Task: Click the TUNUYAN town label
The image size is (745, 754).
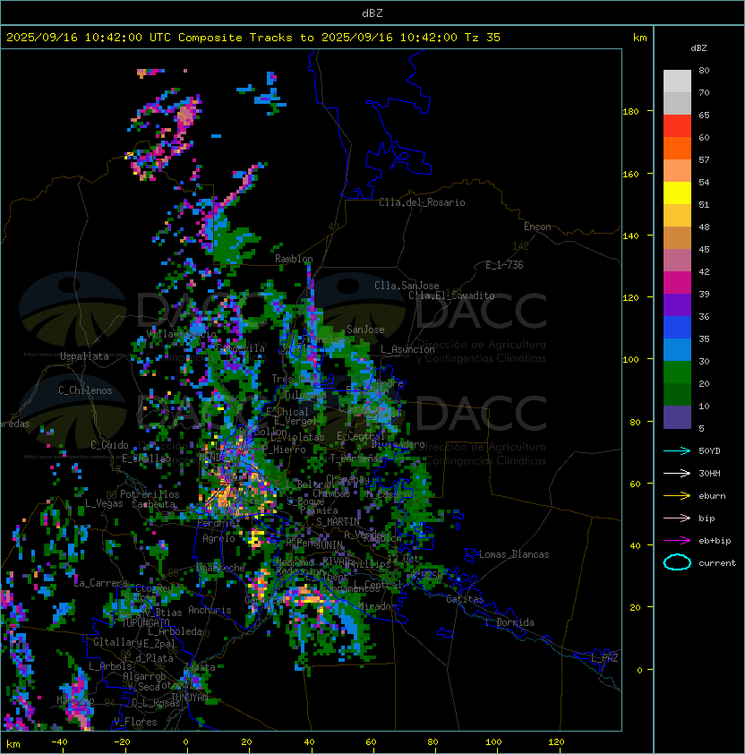Action: point(190,698)
